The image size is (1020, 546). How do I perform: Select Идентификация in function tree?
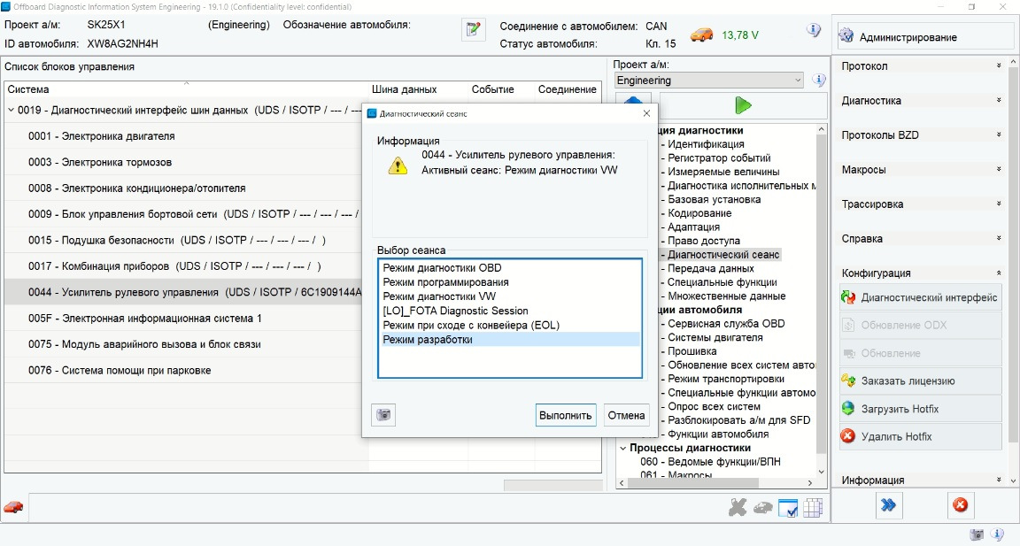[706, 144]
